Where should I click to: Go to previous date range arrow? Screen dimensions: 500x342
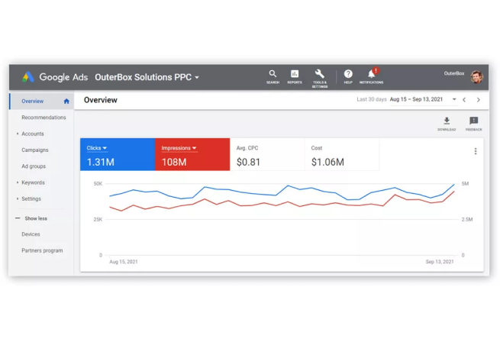pyautogui.click(x=464, y=100)
